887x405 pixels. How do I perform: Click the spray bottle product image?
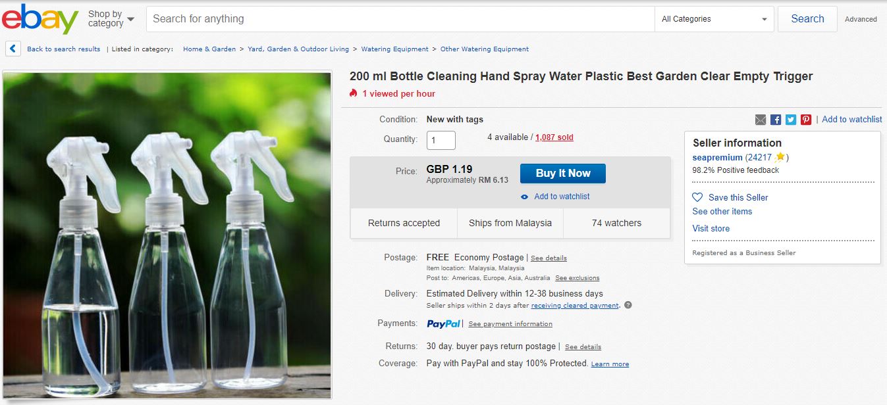coord(167,235)
